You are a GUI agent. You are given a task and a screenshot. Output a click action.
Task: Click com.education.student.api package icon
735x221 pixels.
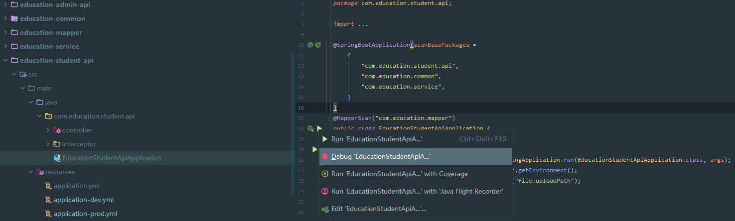[48, 116]
